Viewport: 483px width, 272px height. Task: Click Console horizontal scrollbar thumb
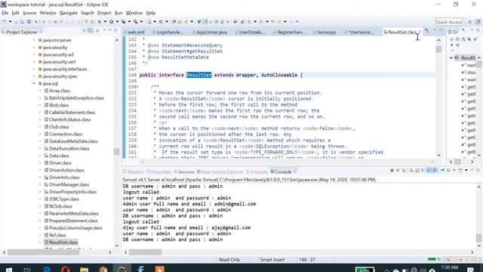[x=145, y=252]
